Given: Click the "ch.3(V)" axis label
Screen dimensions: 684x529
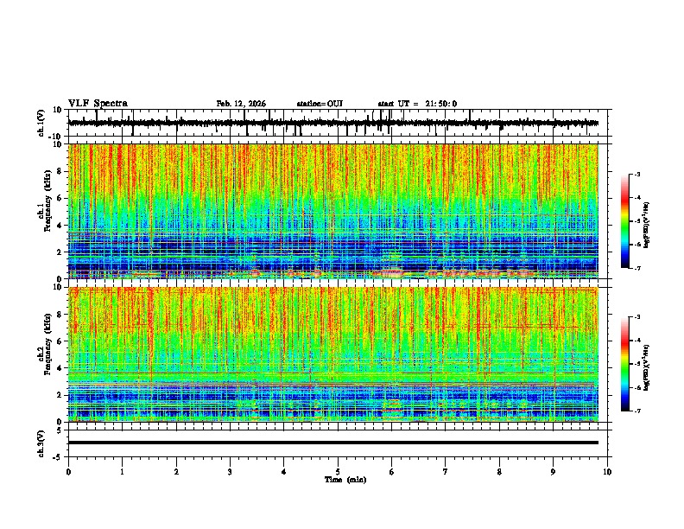Looking at the screenshot, I should tap(41, 443).
